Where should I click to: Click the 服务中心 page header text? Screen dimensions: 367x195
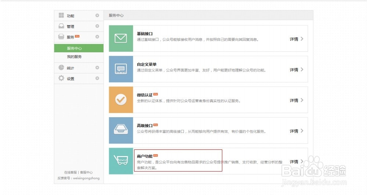[116, 15]
